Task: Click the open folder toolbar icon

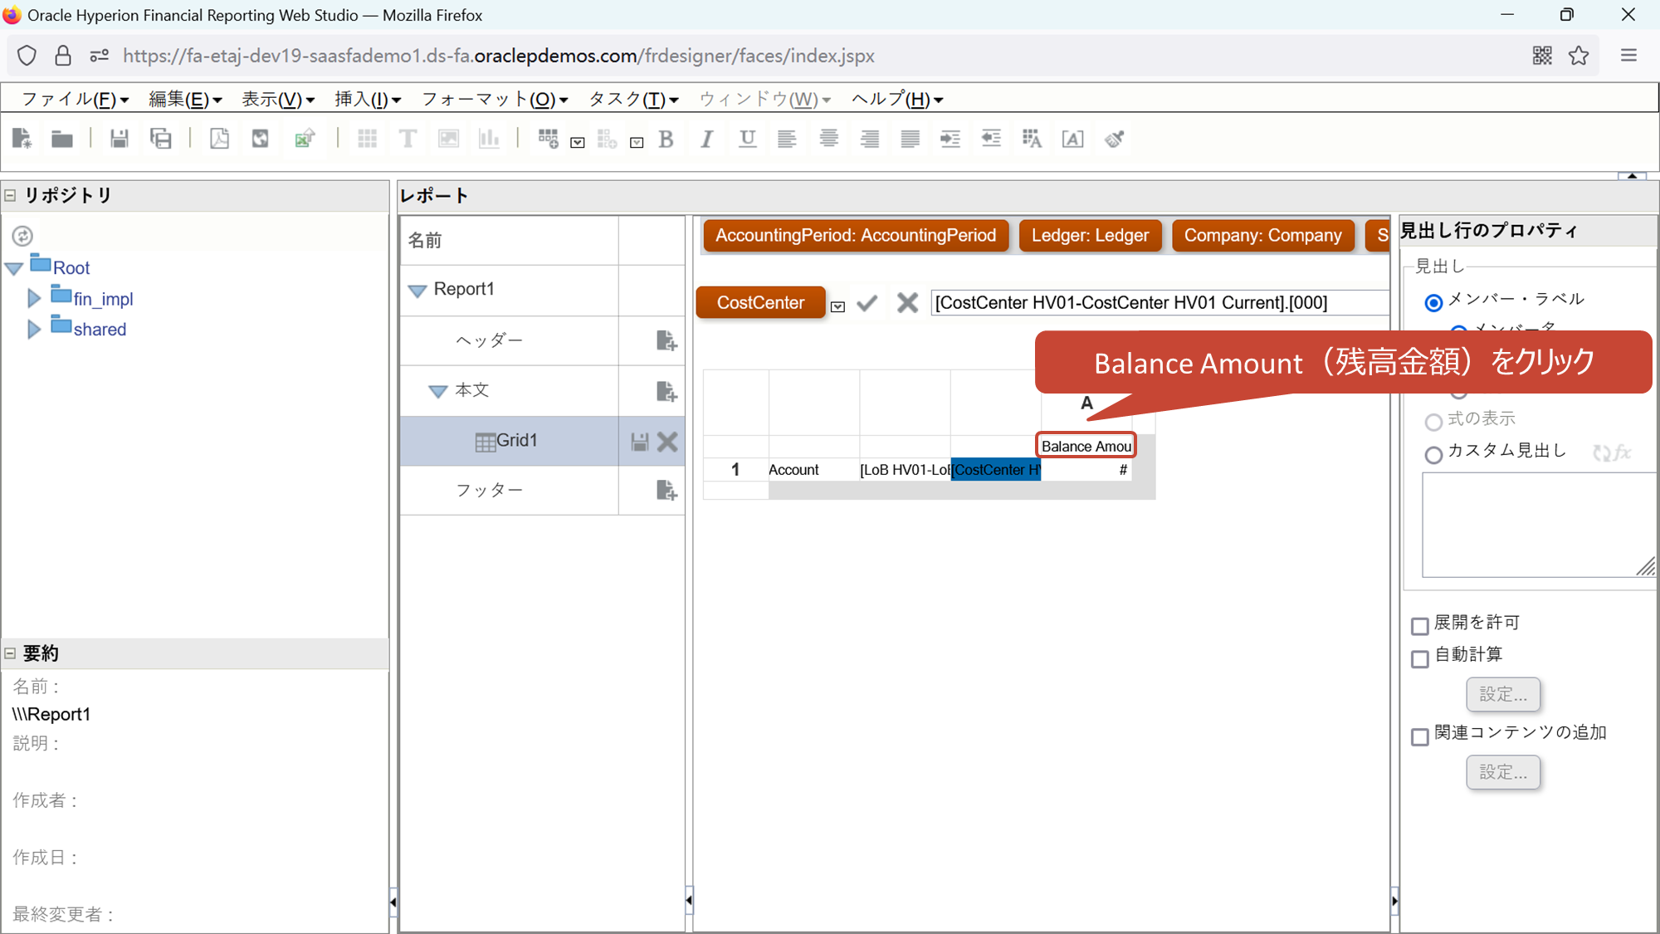Action: click(62, 139)
